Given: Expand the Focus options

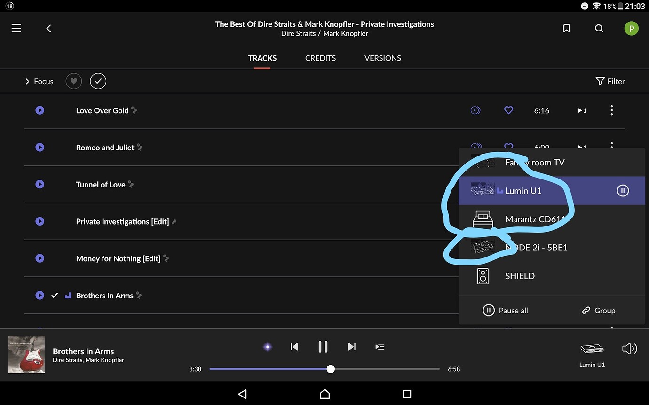Looking at the screenshot, I should (x=39, y=81).
